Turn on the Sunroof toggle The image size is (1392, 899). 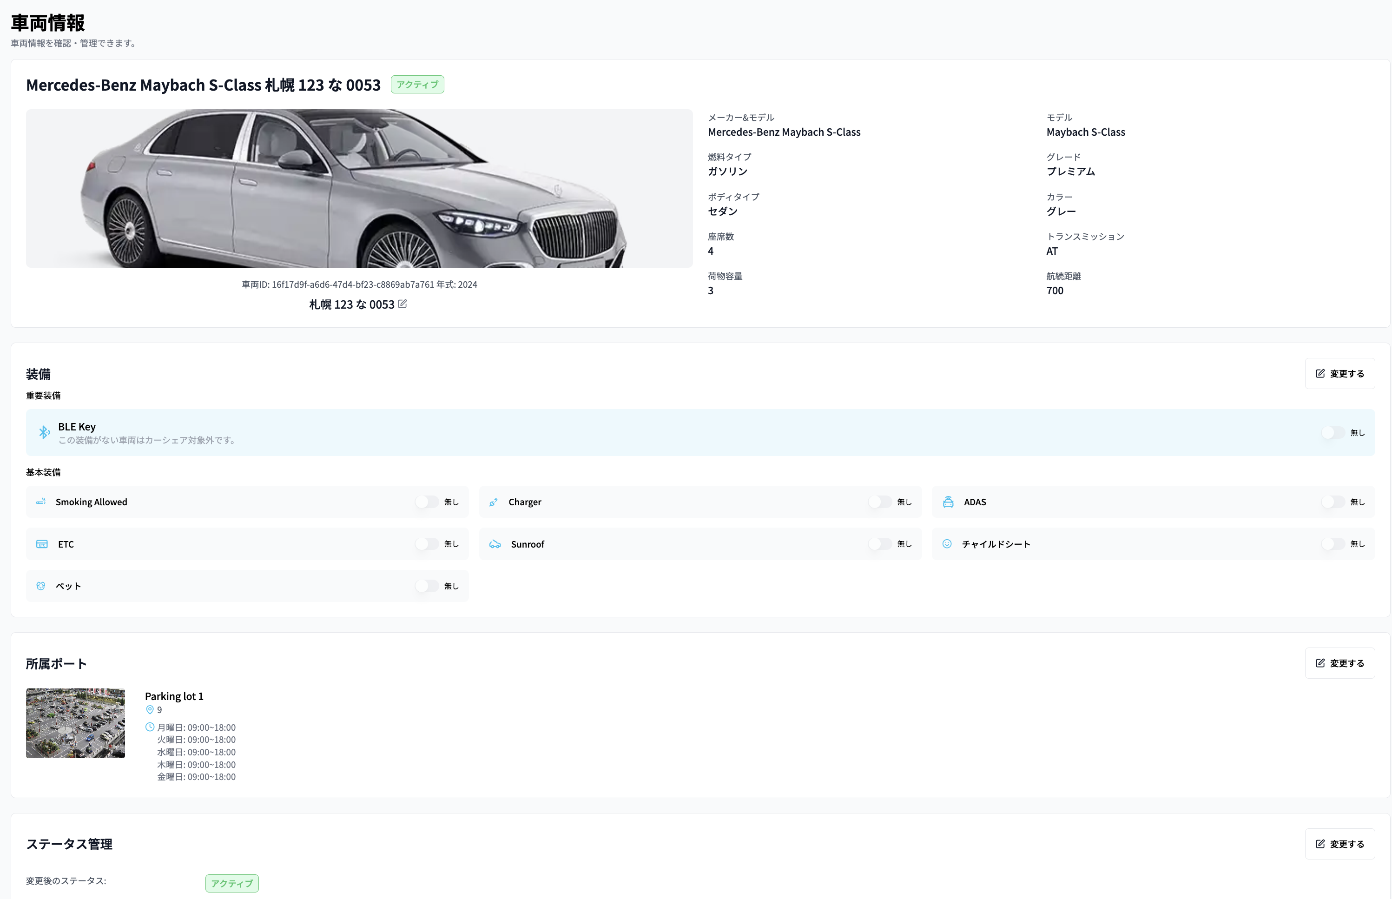tap(879, 544)
